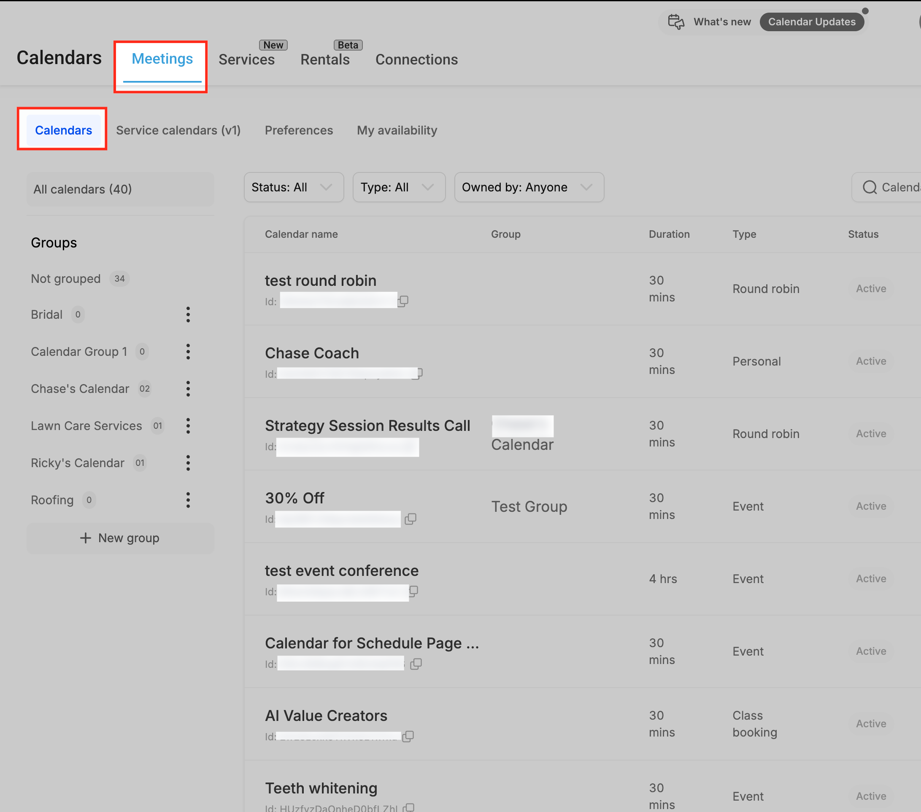
Task: Open the Chase Coach calendar row
Action: [582, 362]
